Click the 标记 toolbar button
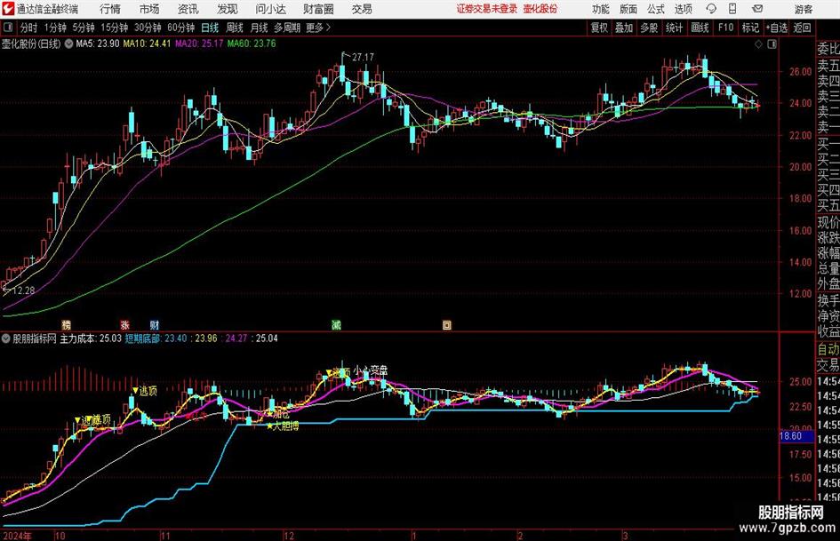This screenshot has height=541, width=840. 750,28
